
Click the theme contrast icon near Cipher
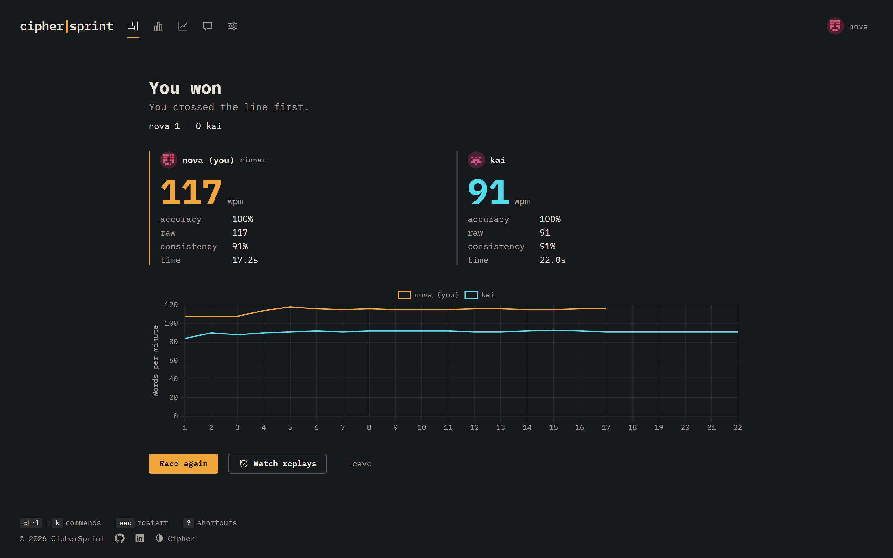tap(159, 538)
